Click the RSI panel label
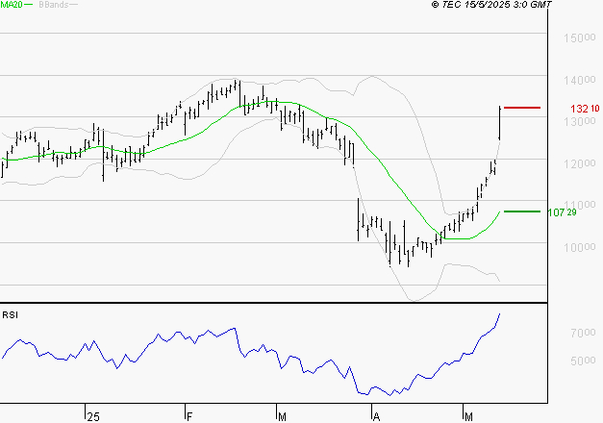 click(x=10, y=315)
